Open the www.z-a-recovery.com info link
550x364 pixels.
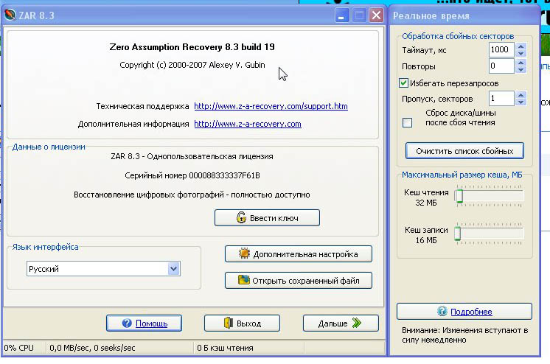[248, 124]
